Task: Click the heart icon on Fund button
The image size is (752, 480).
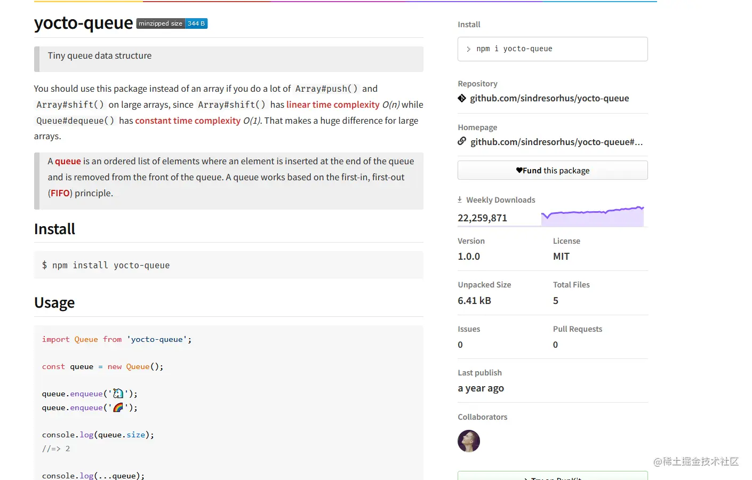Action: tap(519, 171)
